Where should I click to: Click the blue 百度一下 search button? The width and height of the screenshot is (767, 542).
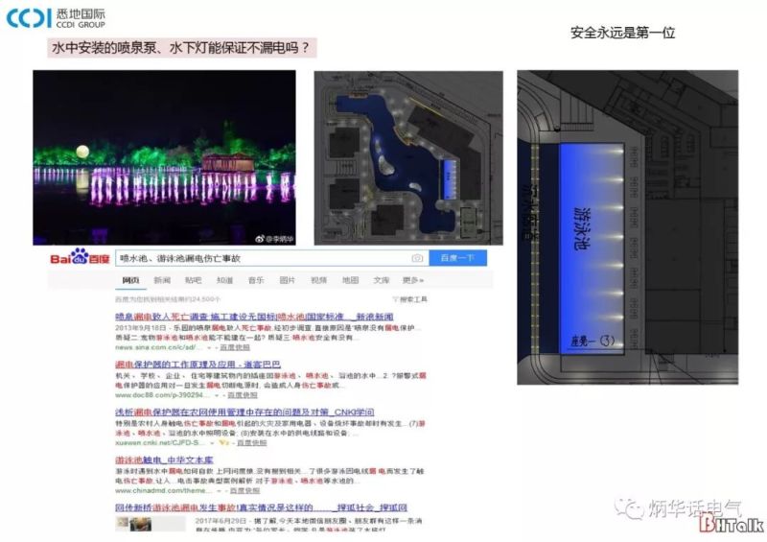click(x=458, y=258)
